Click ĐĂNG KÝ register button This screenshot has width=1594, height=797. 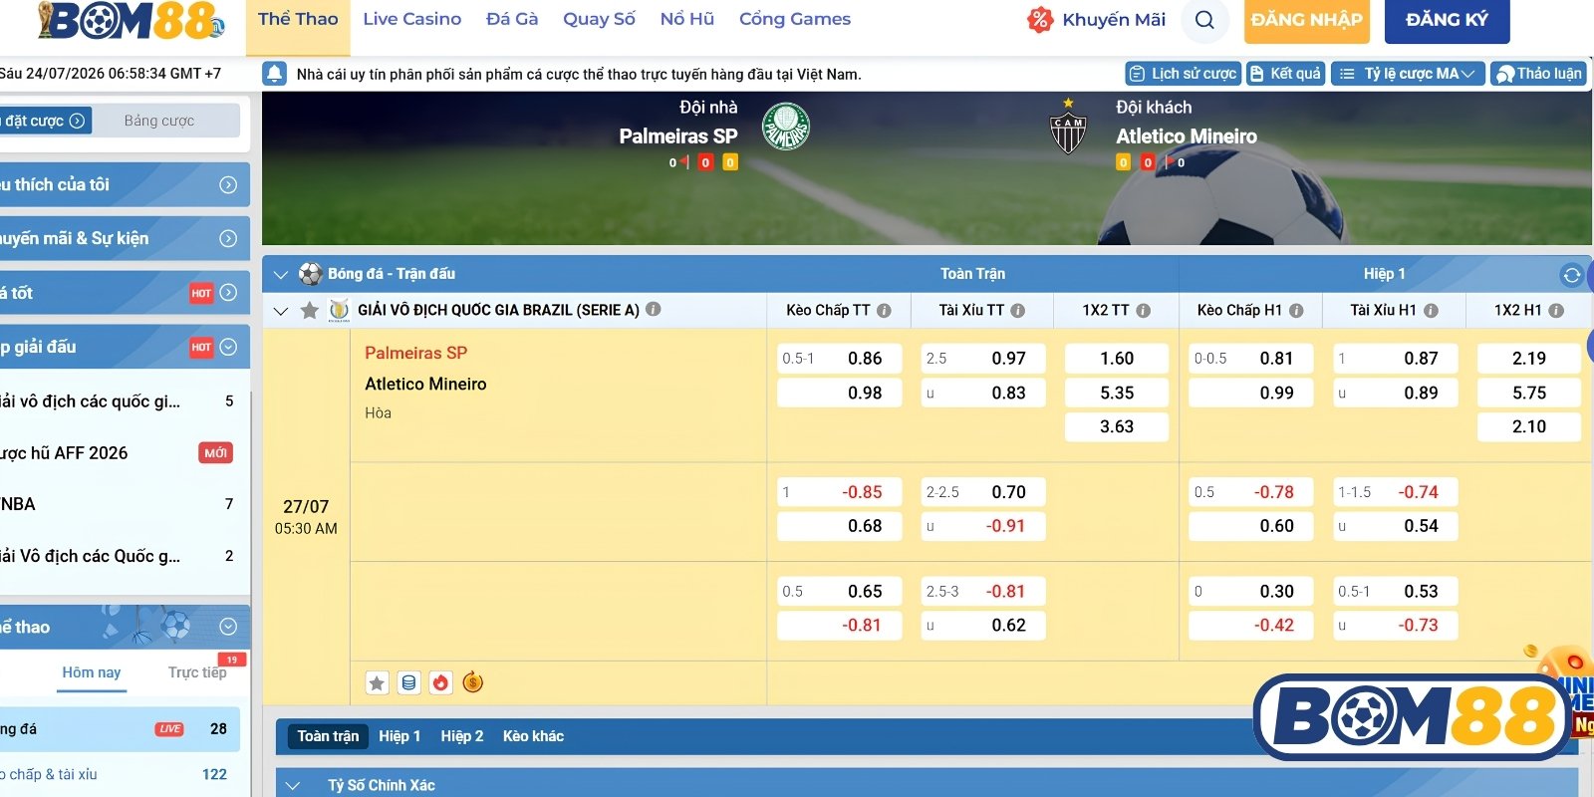(1447, 20)
